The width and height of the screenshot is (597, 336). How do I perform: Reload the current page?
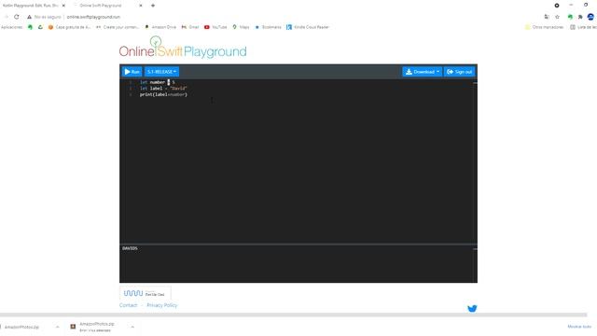pyautogui.click(x=17, y=17)
